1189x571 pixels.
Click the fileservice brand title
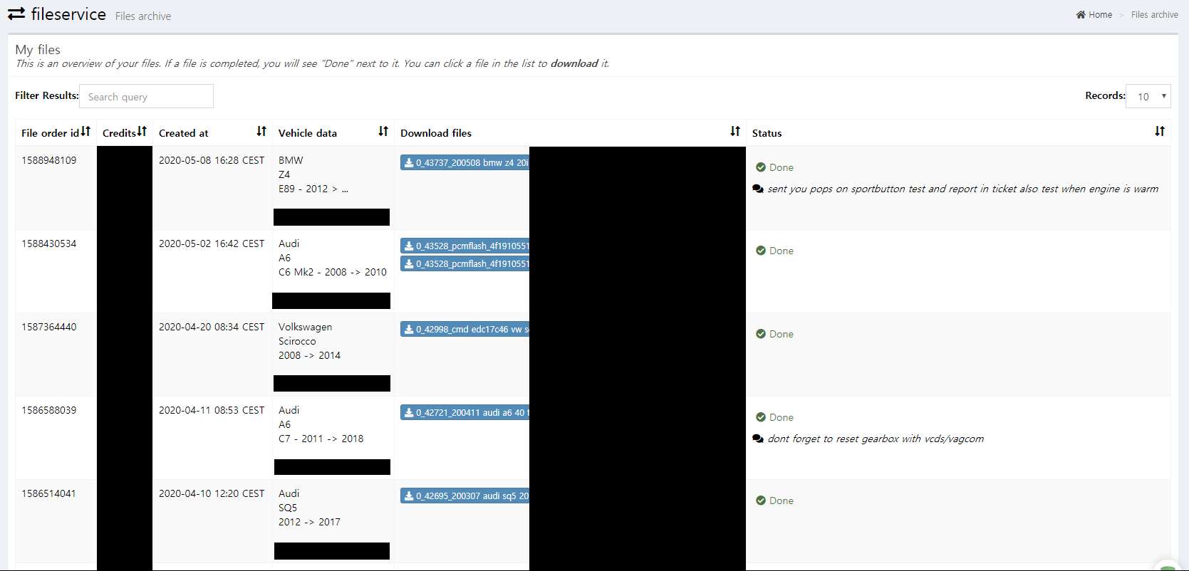click(68, 14)
